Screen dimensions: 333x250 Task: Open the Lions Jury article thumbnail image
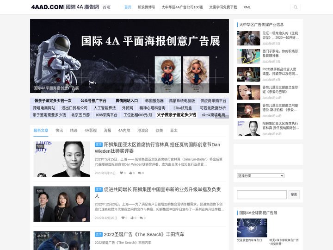(62, 159)
